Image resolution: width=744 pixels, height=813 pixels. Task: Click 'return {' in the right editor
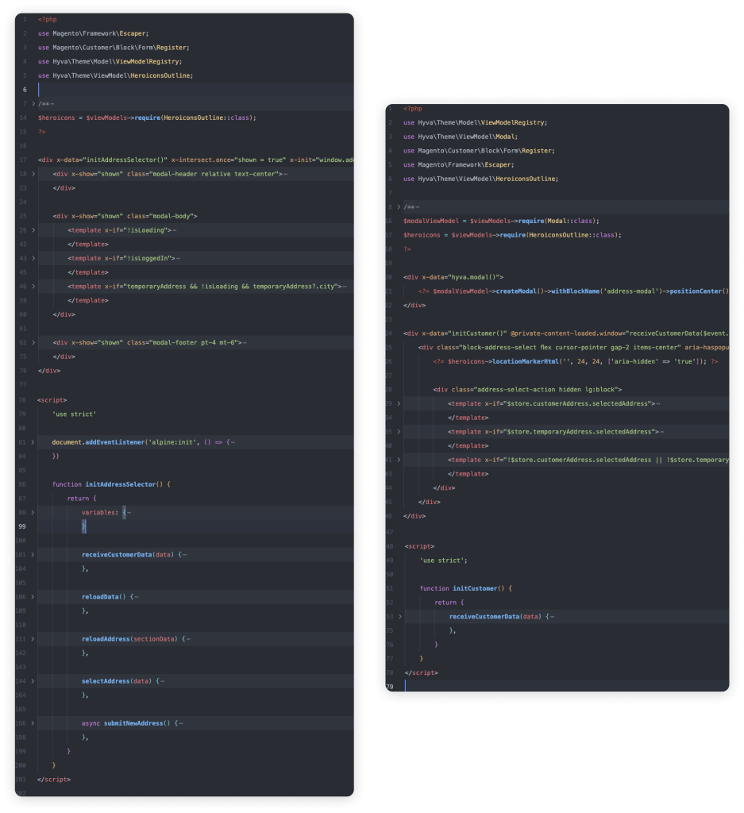click(449, 603)
